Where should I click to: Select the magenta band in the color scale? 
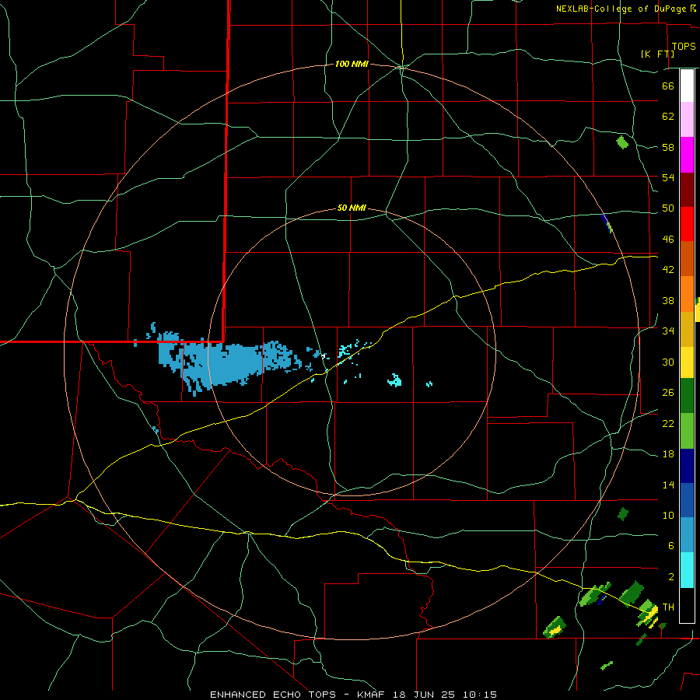tap(687, 155)
